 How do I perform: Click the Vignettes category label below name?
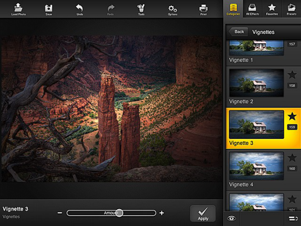[11, 217]
